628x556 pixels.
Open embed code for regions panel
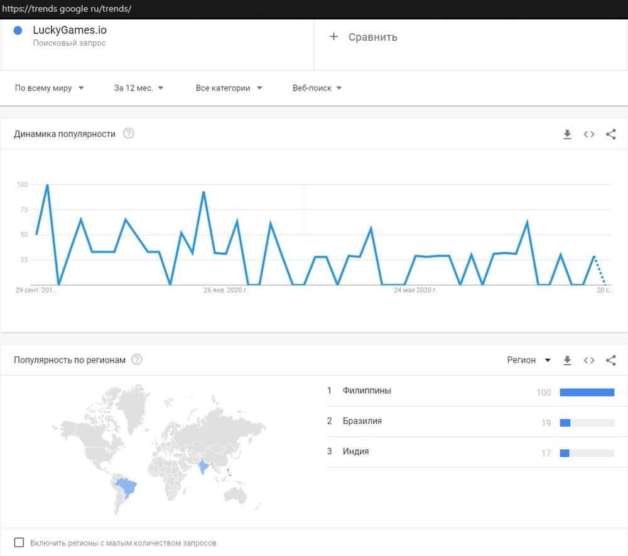click(x=589, y=360)
